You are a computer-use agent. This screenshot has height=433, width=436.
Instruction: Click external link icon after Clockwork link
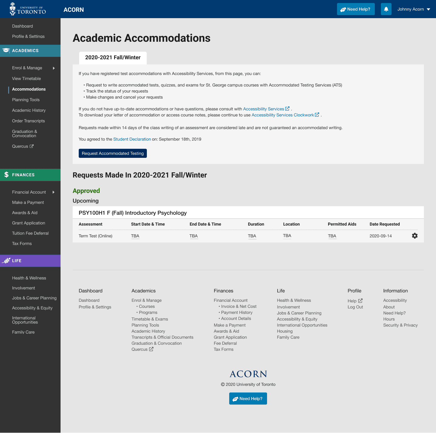click(317, 115)
